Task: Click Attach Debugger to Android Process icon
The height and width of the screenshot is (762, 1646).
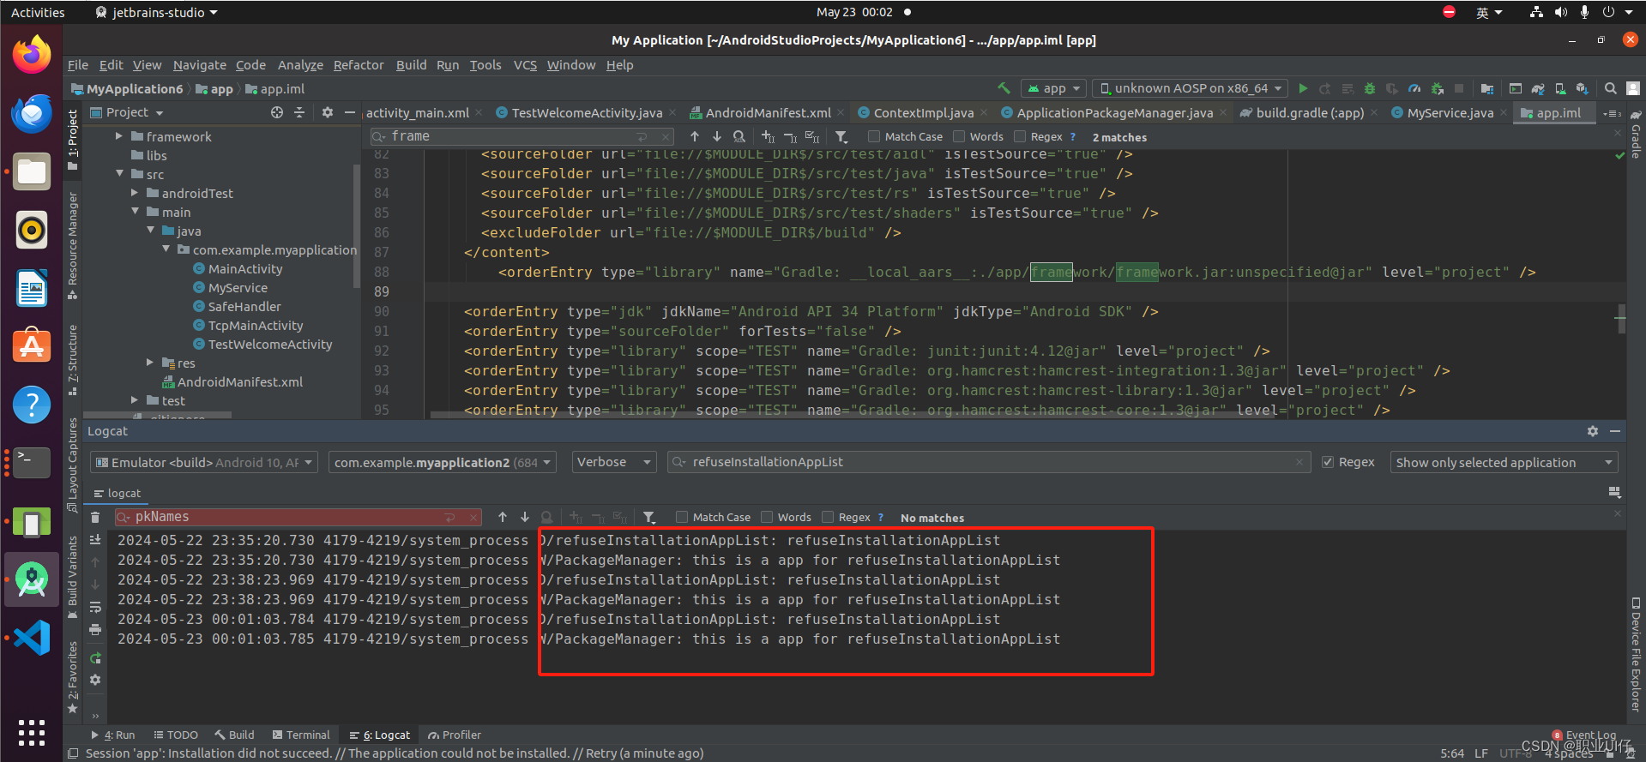Action: click(1437, 88)
